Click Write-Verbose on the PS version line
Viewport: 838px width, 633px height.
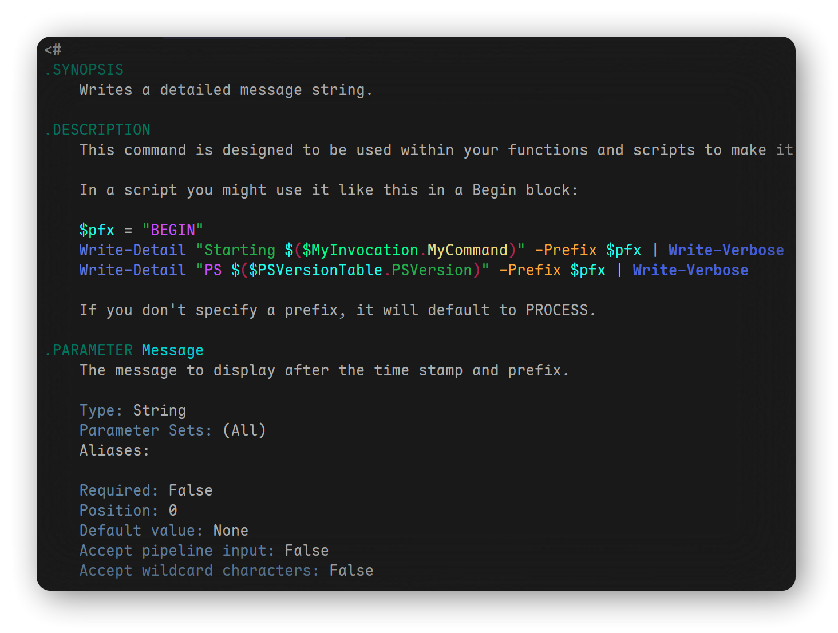click(690, 270)
